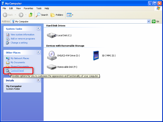Click the Local Disk (C:) label
The height and width of the screenshot is (122, 163).
click(x=64, y=35)
